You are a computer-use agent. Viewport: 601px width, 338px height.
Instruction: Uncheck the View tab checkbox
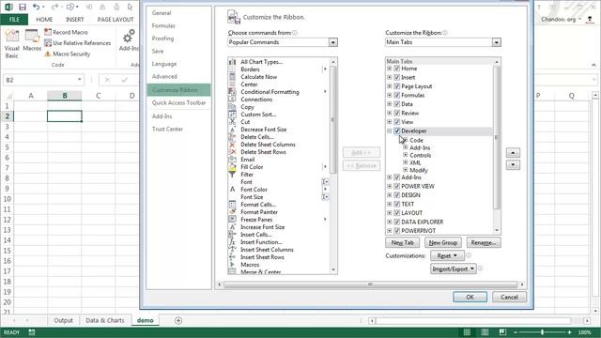tap(396, 122)
